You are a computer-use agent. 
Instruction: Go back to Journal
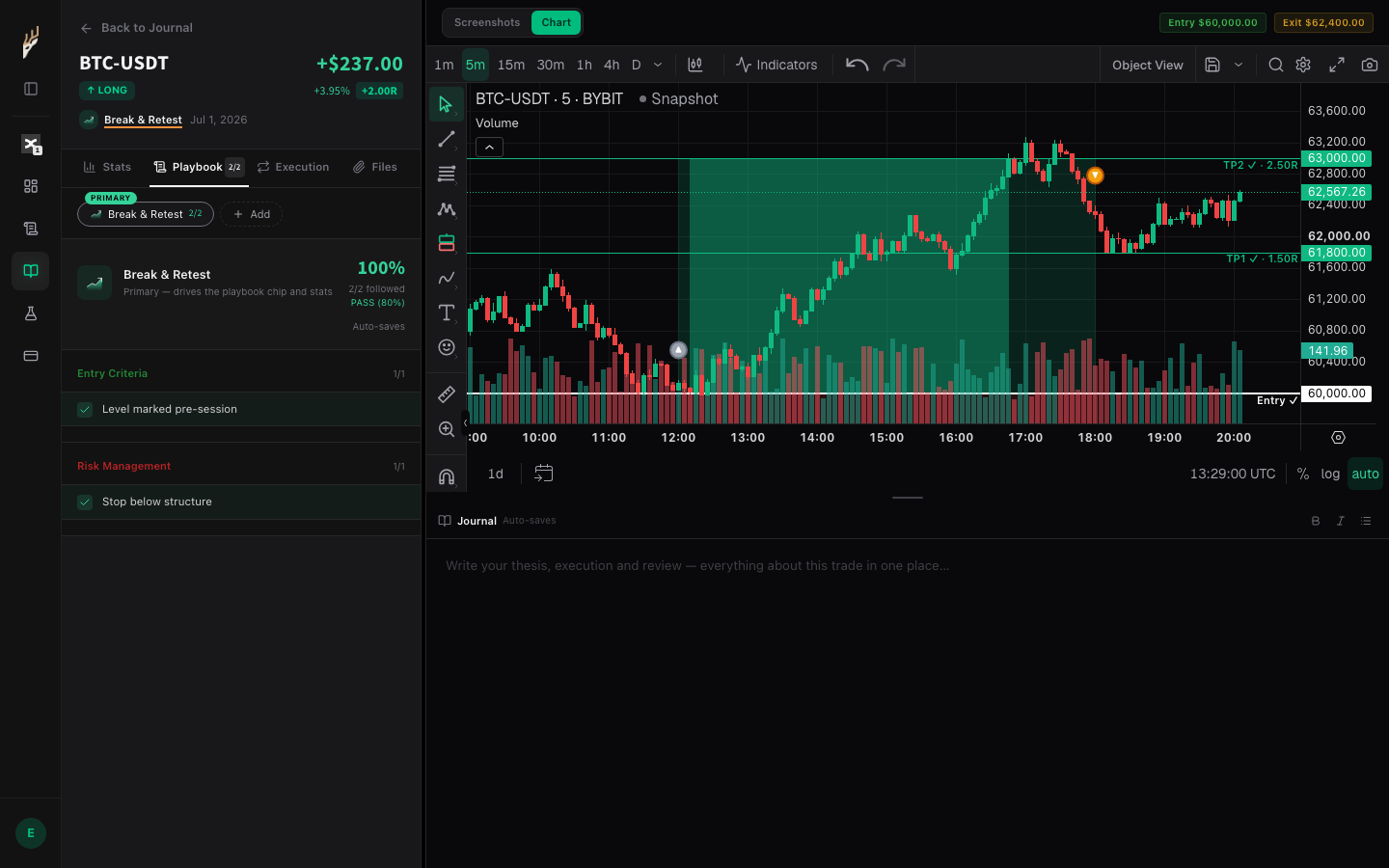pos(137,28)
